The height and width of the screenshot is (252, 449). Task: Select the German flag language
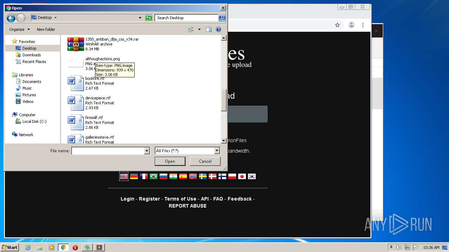coord(134,176)
